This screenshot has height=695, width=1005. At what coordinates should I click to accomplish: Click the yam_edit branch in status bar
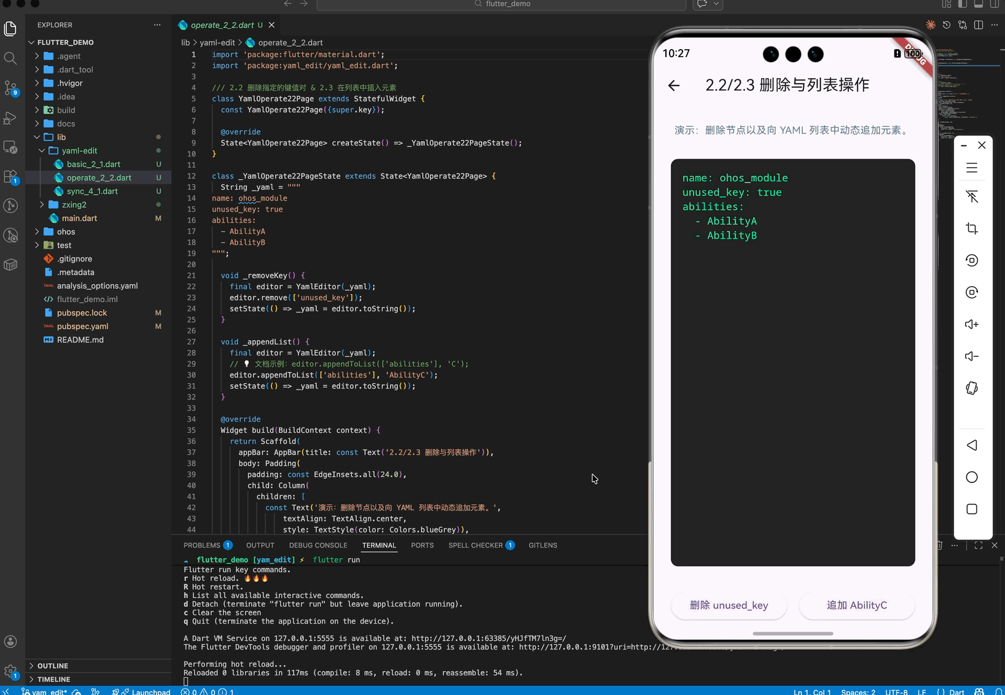click(x=45, y=691)
